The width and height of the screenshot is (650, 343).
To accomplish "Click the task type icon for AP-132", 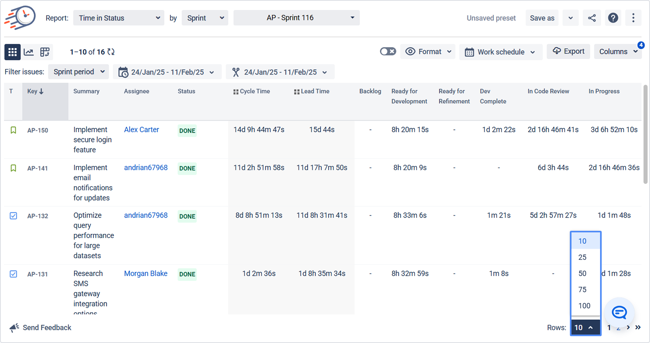I will tap(13, 216).
